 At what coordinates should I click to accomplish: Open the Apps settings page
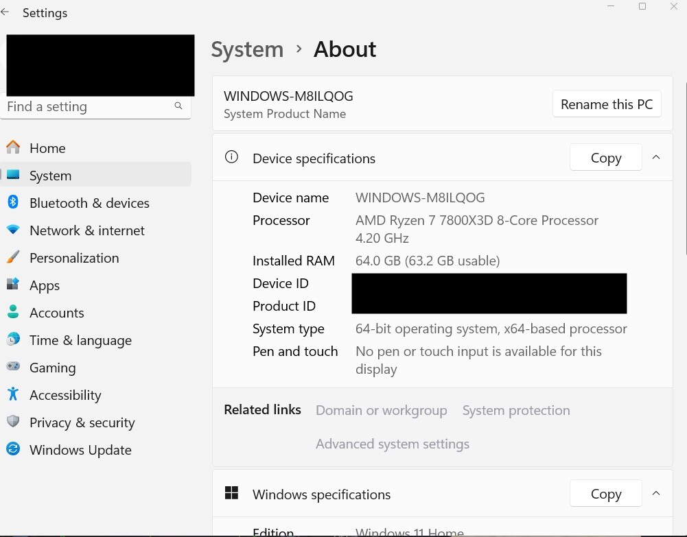click(x=95, y=285)
